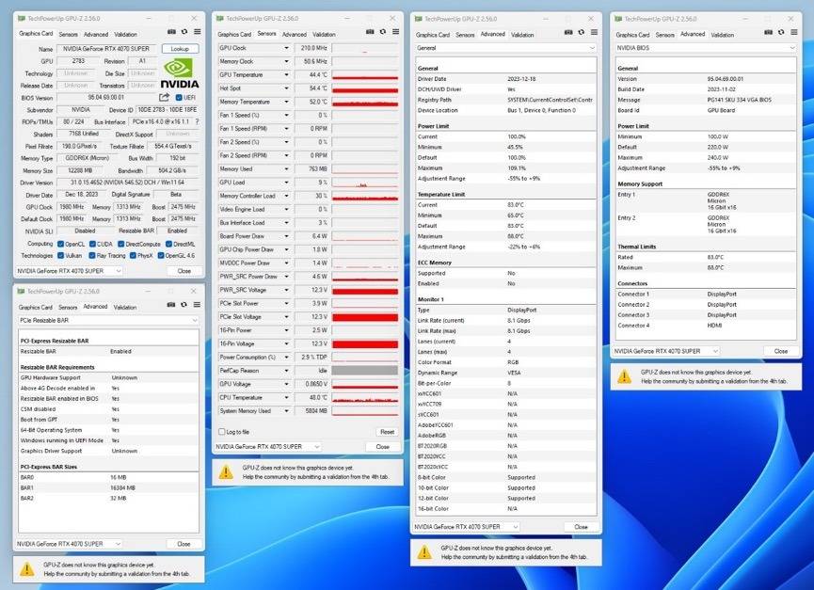Open hamburger menu in Sensors window
Image resolution: width=814 pixels, height=590 pixels.
(x=395, y=32)
